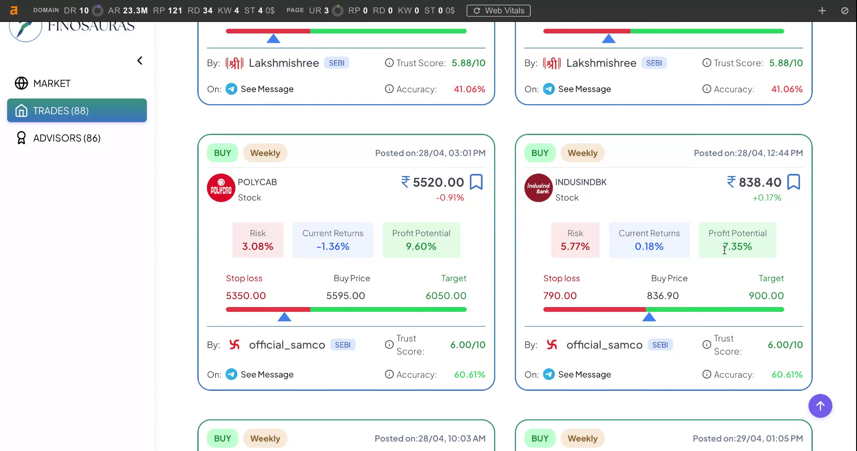Open See Message on INDUSINDBK card
857x451 pixels.
pyautogui.click(x=584, y=374)
